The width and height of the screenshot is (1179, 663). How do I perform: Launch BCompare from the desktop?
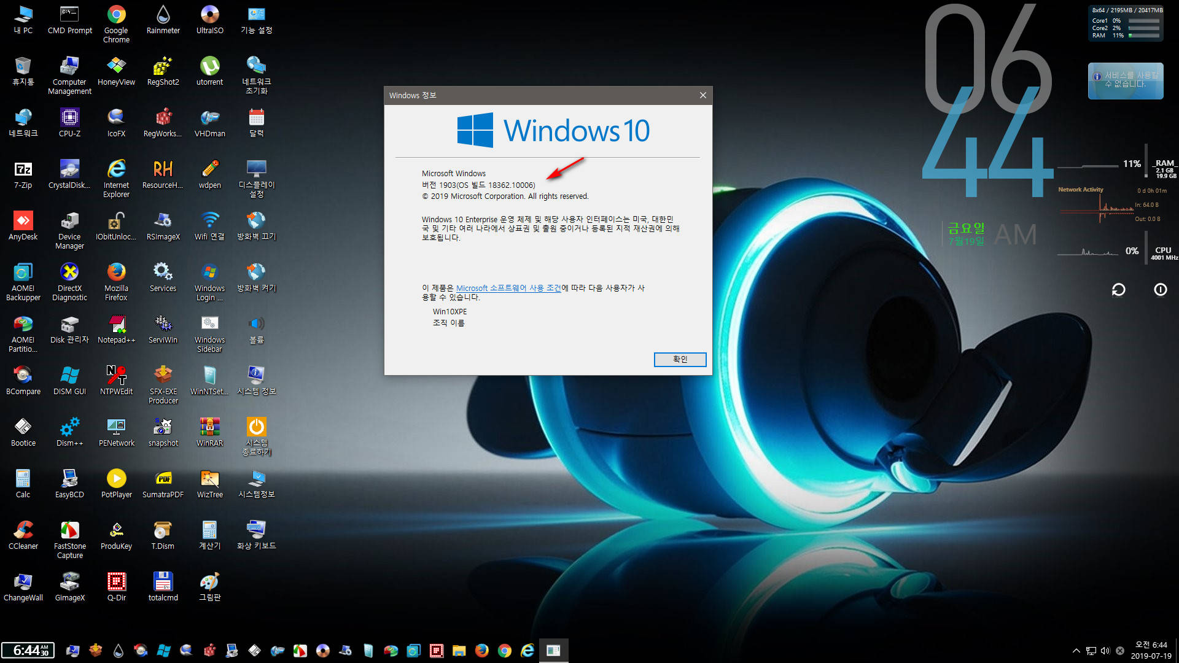click(23, 381)
